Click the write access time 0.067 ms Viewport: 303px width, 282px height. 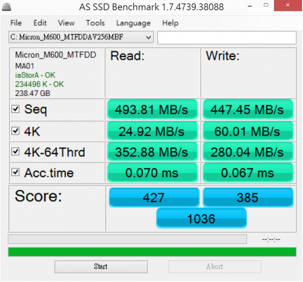pos(248,172)
